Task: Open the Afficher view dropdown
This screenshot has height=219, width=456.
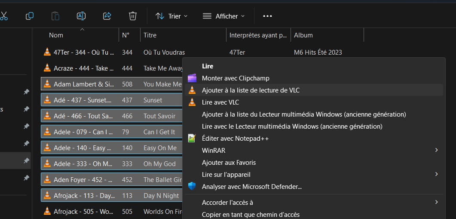Action: point(223,16)
